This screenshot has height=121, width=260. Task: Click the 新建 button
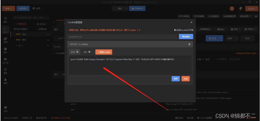point(9,9)
